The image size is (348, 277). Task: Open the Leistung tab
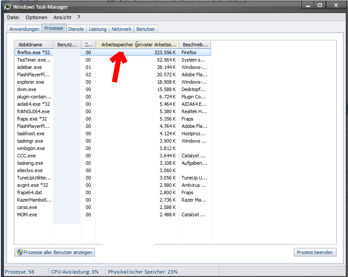[x=98, y=29]
